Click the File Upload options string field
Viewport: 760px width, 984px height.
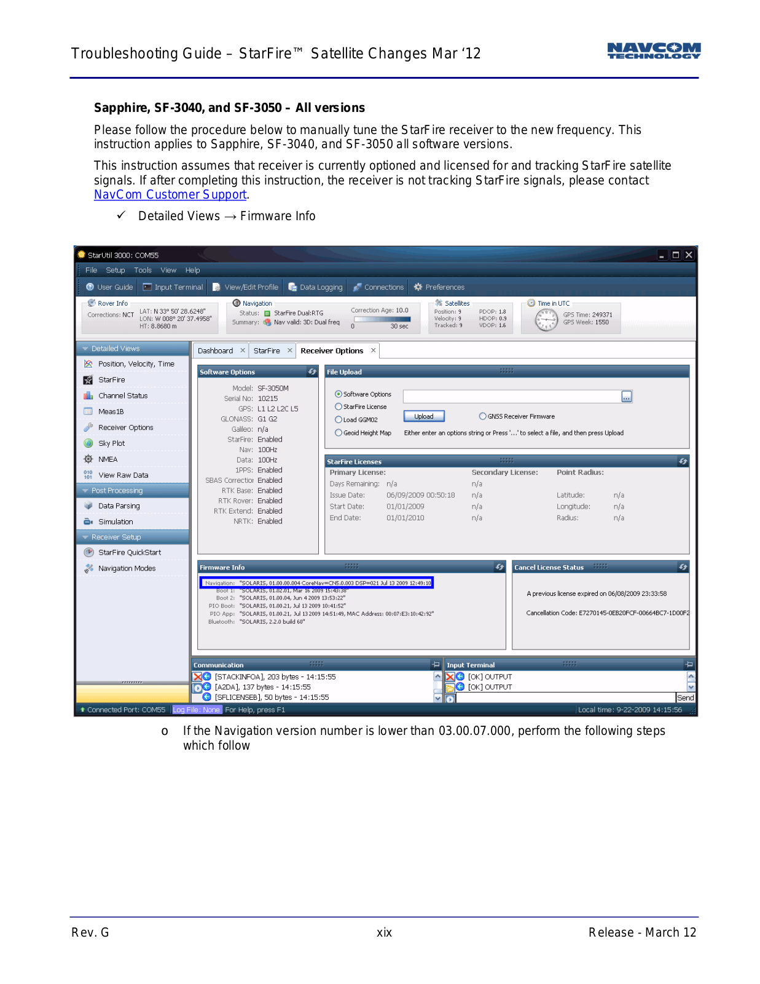tap(512, 397)
